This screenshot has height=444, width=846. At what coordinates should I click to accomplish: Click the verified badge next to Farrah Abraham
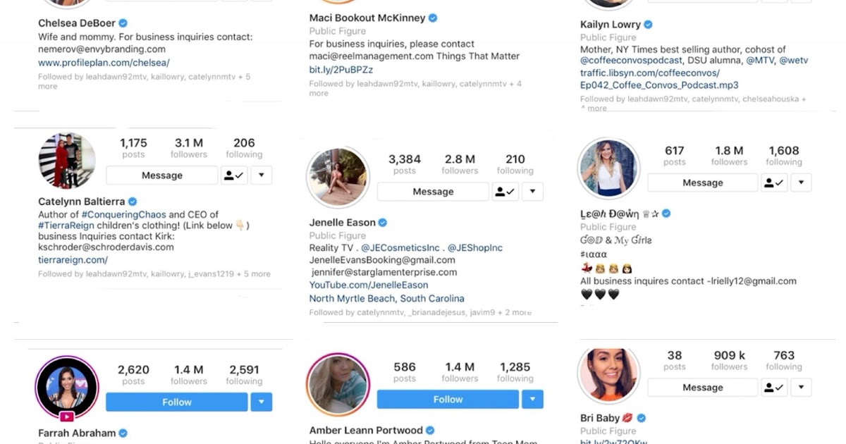[123, 433]
